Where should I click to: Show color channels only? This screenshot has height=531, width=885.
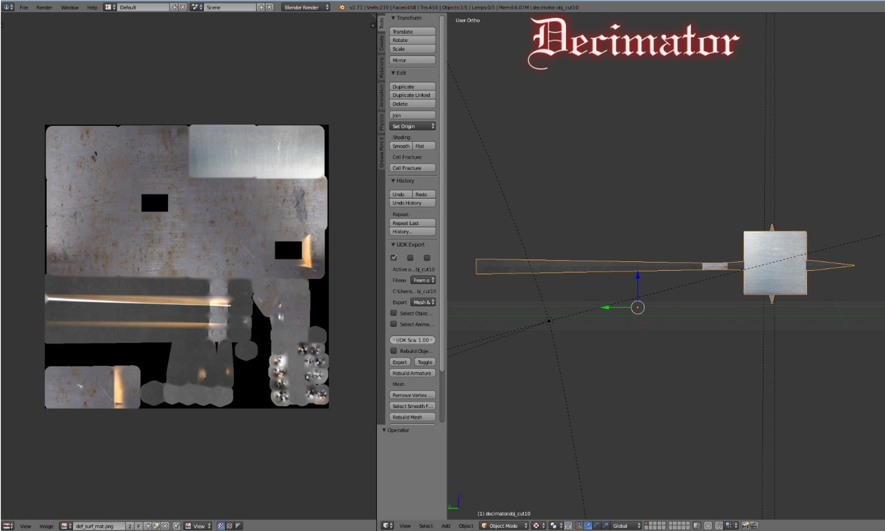229,526
